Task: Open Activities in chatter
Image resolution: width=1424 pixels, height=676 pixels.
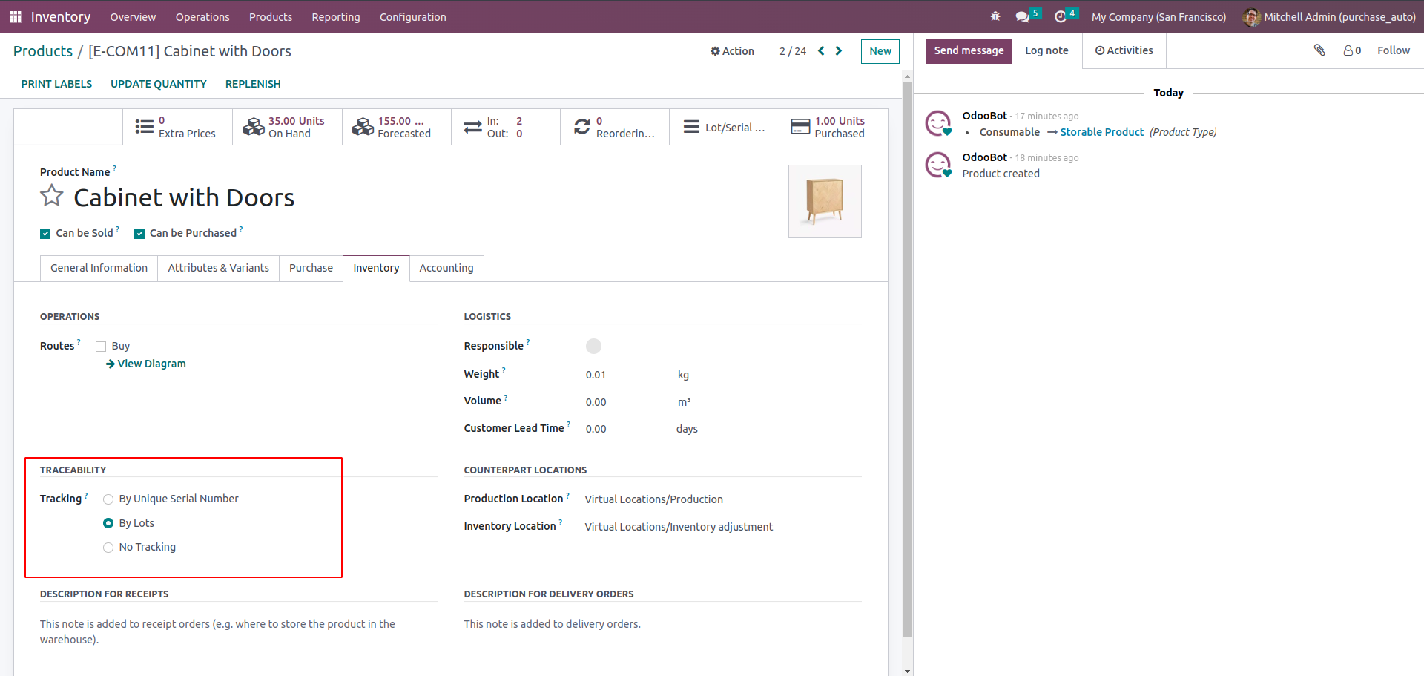Action: pos(1124,50)
